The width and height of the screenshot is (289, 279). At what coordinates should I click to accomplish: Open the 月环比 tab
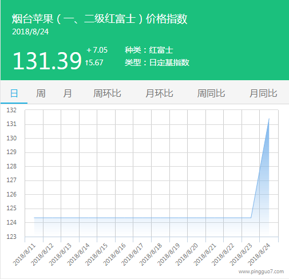coord(159,93)
